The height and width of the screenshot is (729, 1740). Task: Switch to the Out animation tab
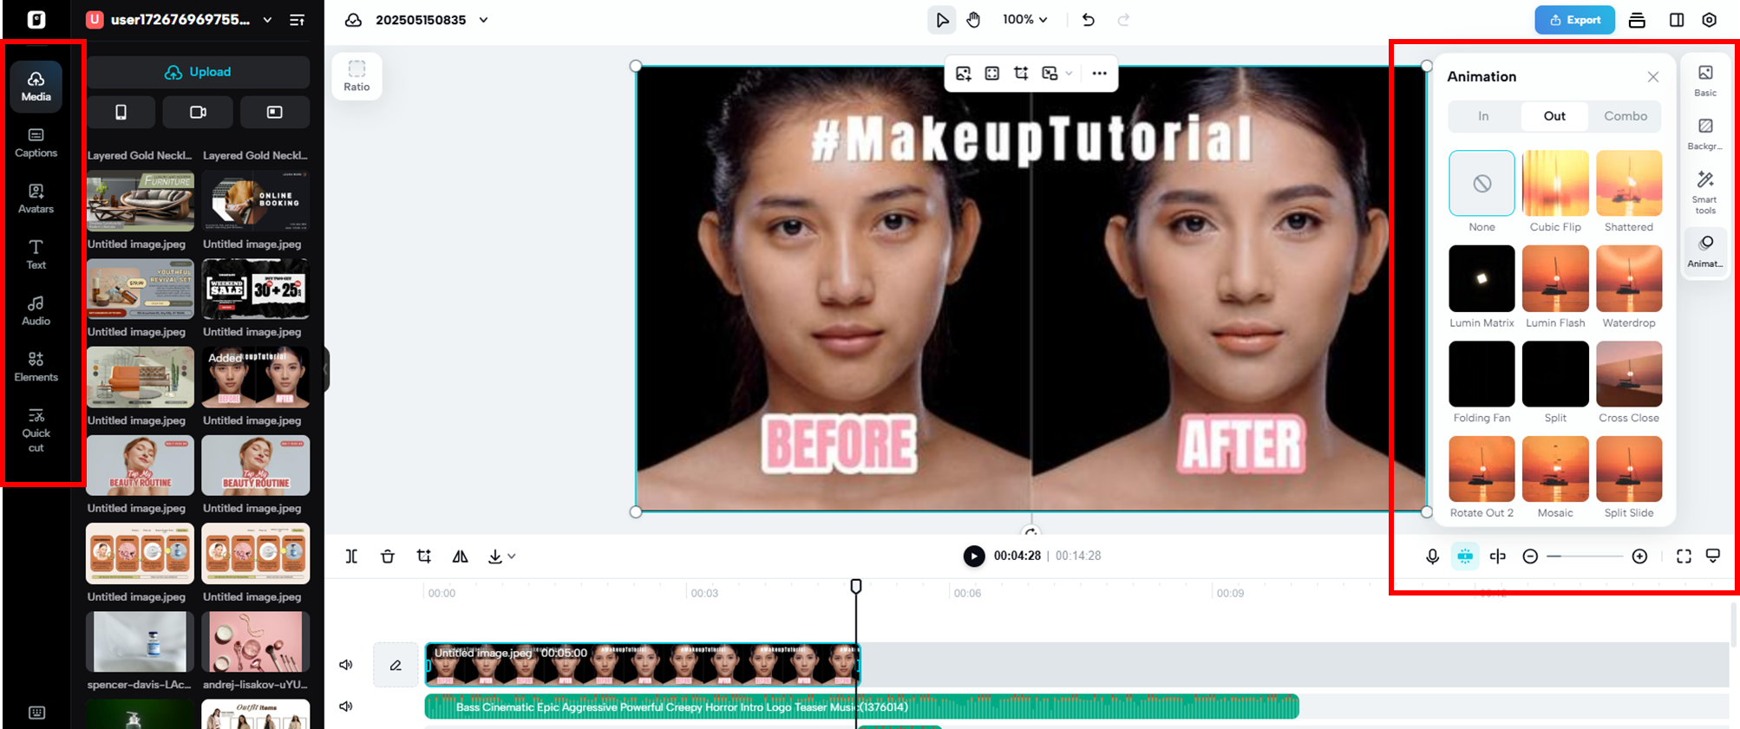(x=1554, y=116)
